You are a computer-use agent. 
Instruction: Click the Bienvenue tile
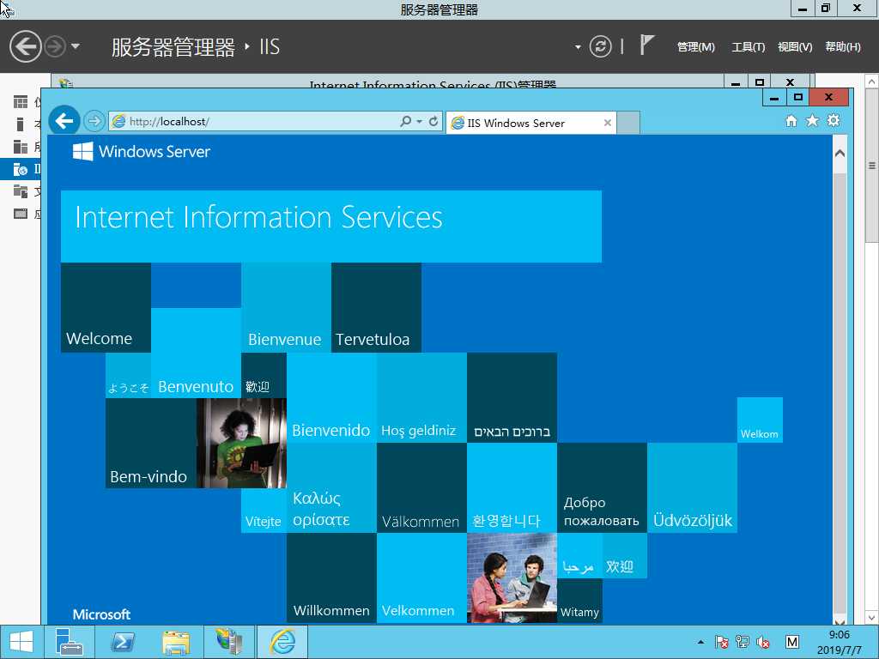(x=286, y=308)
